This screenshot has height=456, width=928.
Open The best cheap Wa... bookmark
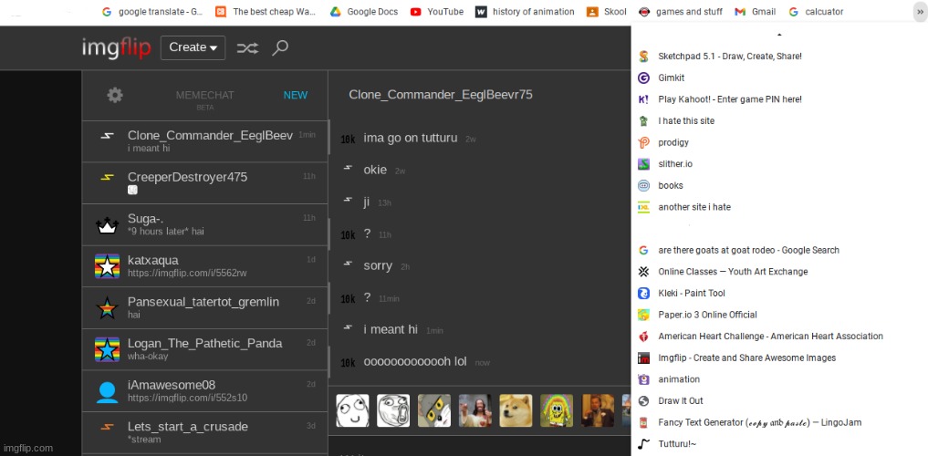[x=264, y=12]
